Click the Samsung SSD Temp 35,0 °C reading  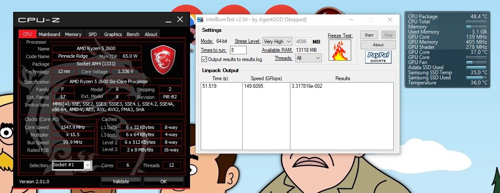447,73
